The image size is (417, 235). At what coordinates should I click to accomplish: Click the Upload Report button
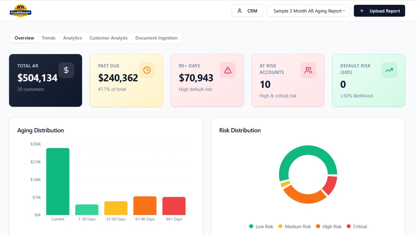point(380,11)
